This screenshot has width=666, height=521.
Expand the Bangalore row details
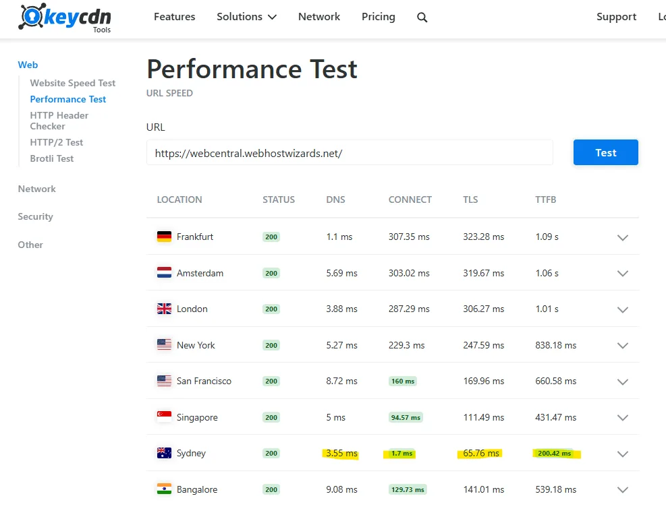pos(622,490)
